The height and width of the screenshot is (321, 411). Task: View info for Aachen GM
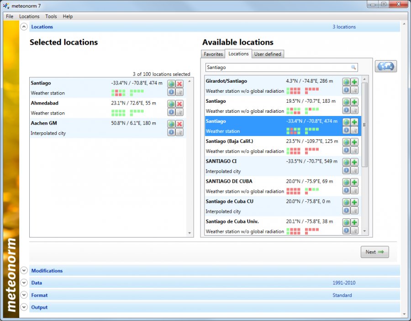171,132
